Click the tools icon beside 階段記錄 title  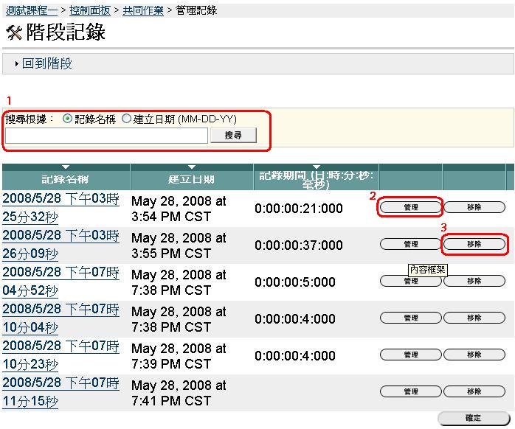point(14,32)
